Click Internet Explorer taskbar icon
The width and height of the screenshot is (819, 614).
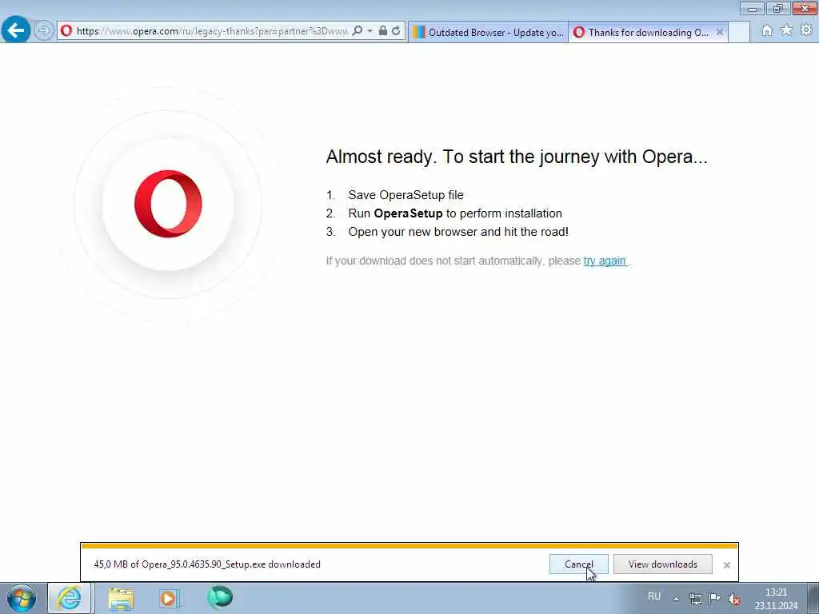(70, 598)
